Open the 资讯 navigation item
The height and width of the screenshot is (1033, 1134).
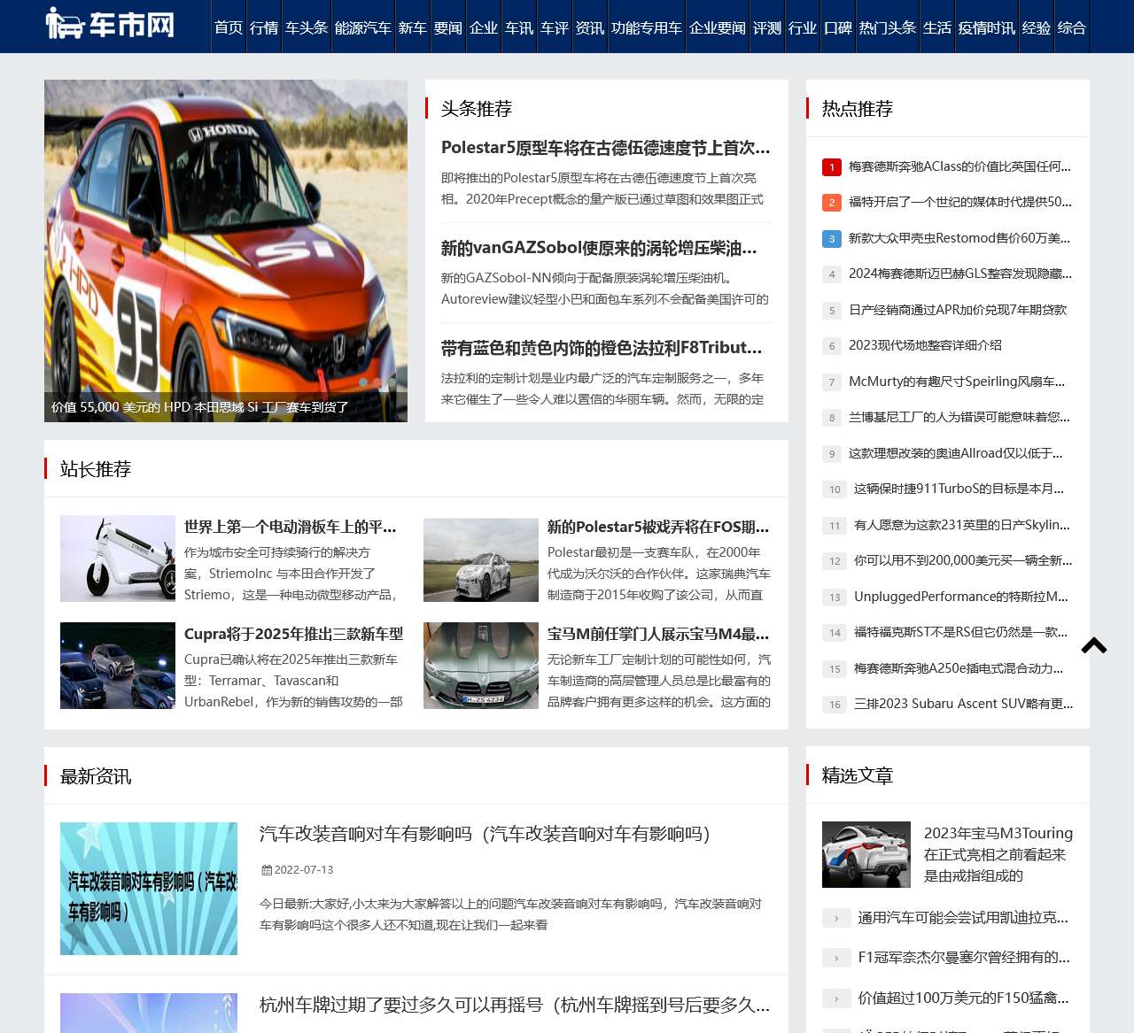(x=590, y=27)
